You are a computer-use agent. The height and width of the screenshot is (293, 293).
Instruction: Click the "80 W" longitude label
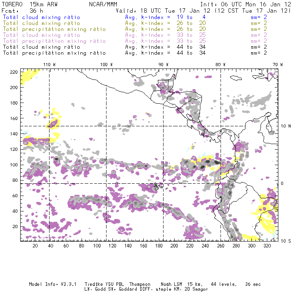tap(221, 65)
